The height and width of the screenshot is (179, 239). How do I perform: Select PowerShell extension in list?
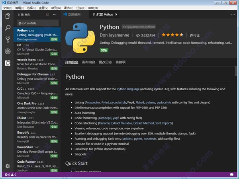pyautogui.click(x=37, y=152)
